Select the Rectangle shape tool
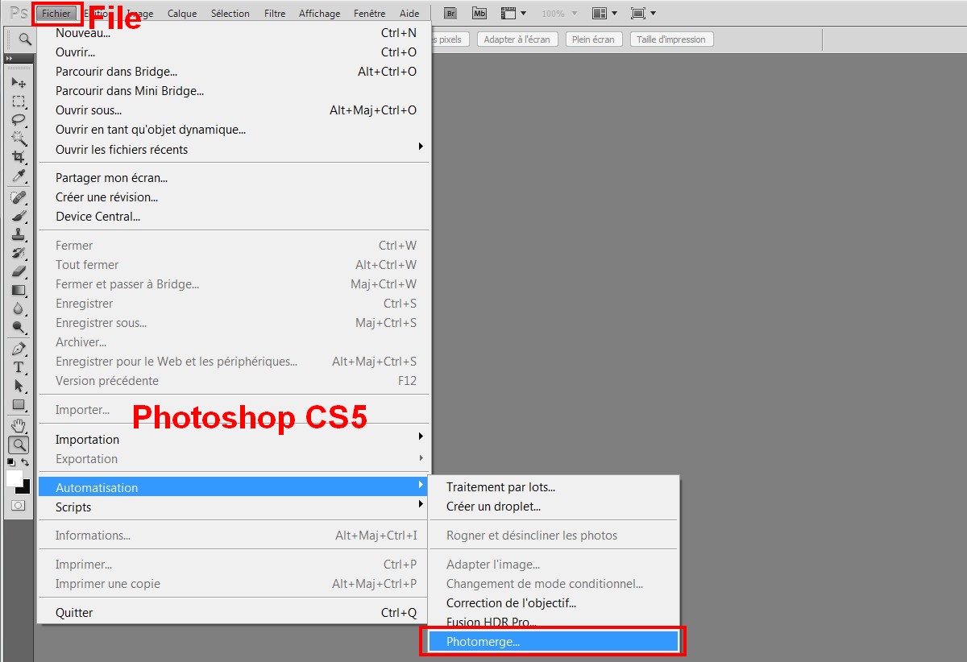The height and width of the screenshot is (662, 967). click(19, 404)
